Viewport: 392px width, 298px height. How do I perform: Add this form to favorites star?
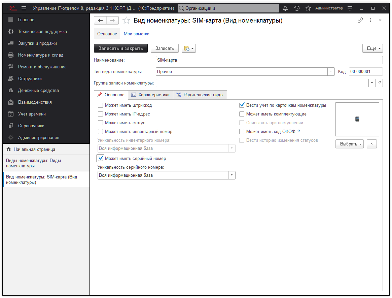click(x=126, y=21)
